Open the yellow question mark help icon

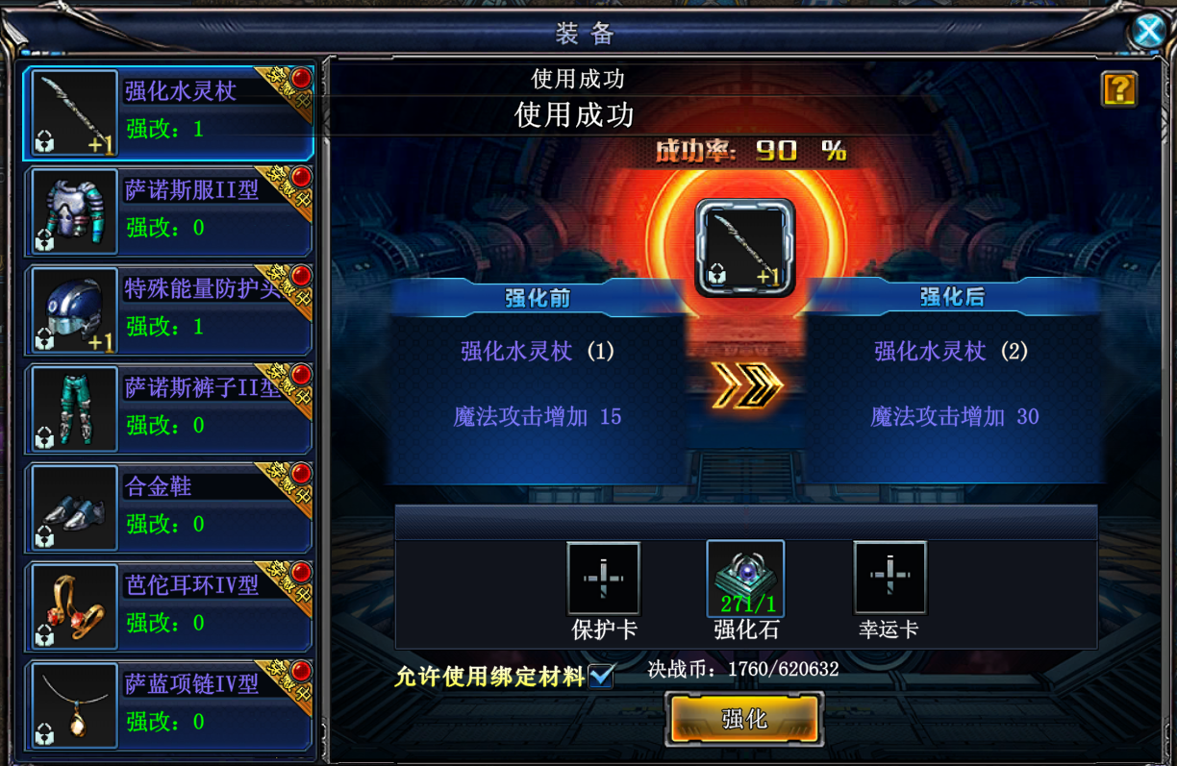click(x=1119, y=89)
